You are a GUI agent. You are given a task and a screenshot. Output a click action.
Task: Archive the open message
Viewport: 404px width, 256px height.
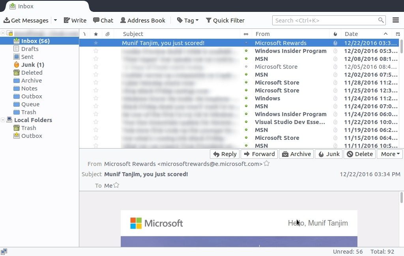(x=296, y=154)
